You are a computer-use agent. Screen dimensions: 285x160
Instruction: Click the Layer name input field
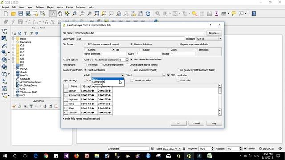tap(130, 39)
